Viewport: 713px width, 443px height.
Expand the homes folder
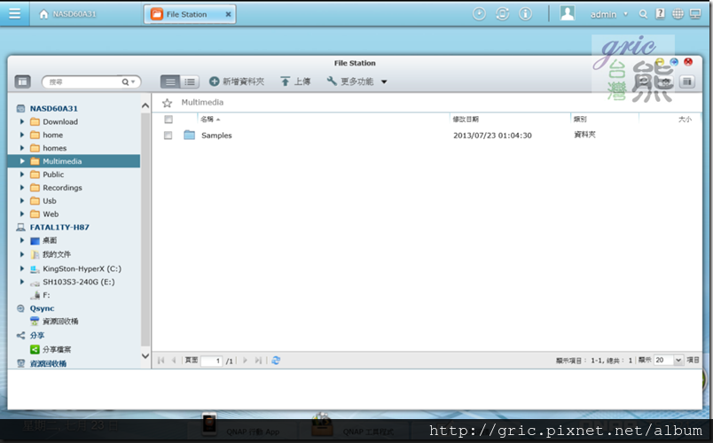tap(22, 148)
